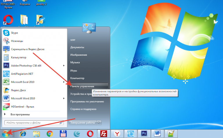Open Игры in Start menu
The image size is (223, 138).
pos(74,70)
